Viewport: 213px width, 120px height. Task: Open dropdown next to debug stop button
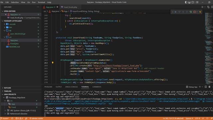pos(197,12)
